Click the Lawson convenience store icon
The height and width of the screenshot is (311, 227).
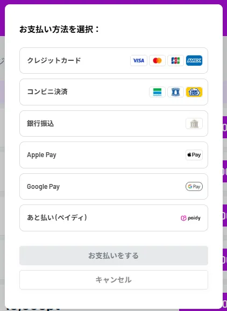coord(175,92)
